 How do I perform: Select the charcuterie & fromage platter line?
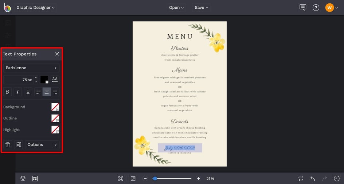coord(180,55)
